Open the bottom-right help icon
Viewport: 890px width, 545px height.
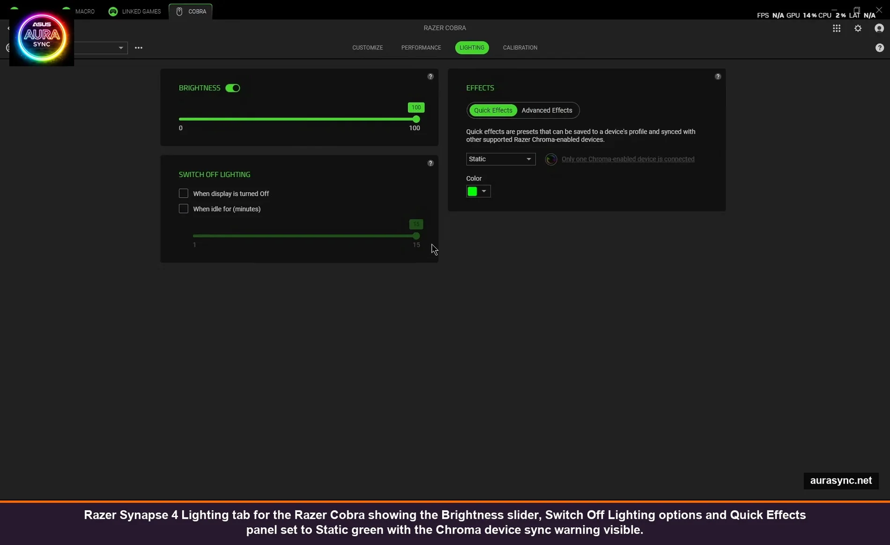point(880,47)
